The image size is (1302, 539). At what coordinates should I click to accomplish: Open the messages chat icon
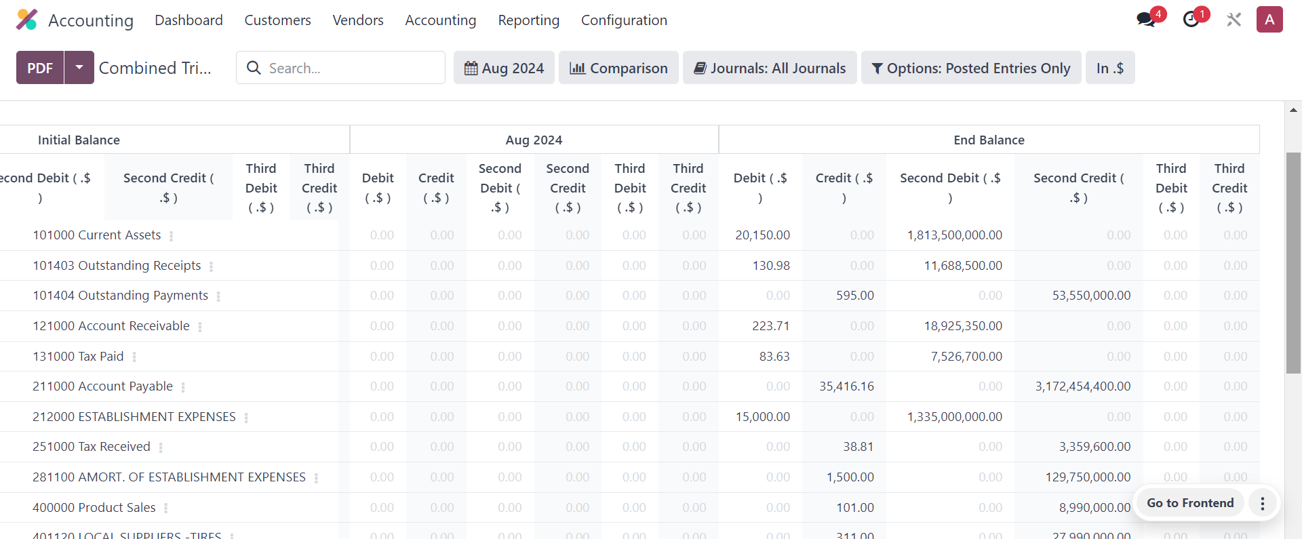tap(1146, 19)
